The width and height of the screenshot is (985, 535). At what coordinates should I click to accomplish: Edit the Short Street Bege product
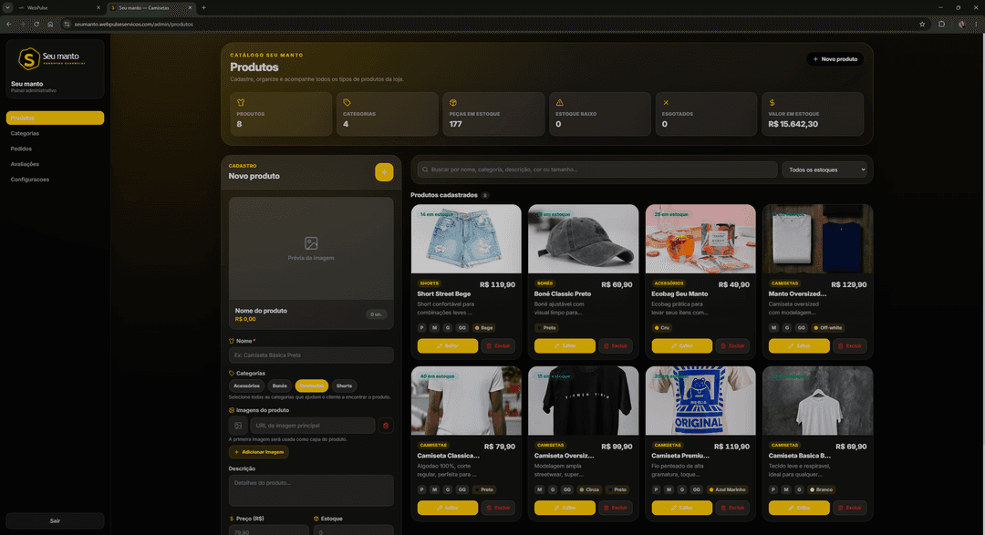tap(447, 346)
